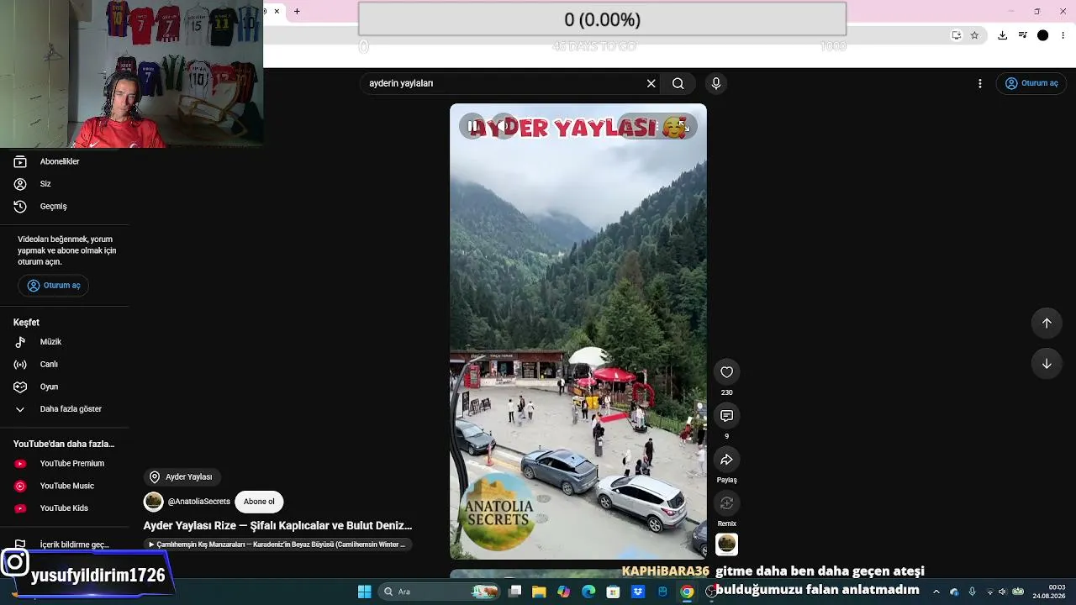
Task: Start voice search with microphone
Action: tap(716, 83)
